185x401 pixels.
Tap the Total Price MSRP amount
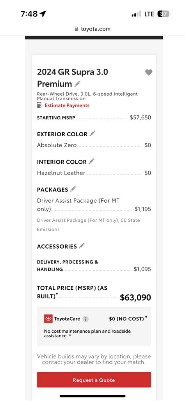135,298
